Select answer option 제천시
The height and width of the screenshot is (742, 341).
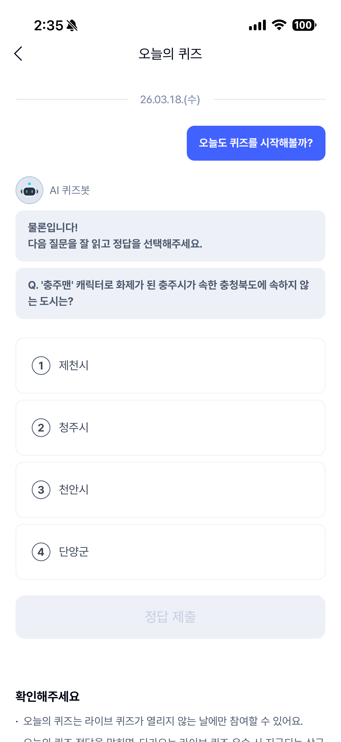pos(171,366)
